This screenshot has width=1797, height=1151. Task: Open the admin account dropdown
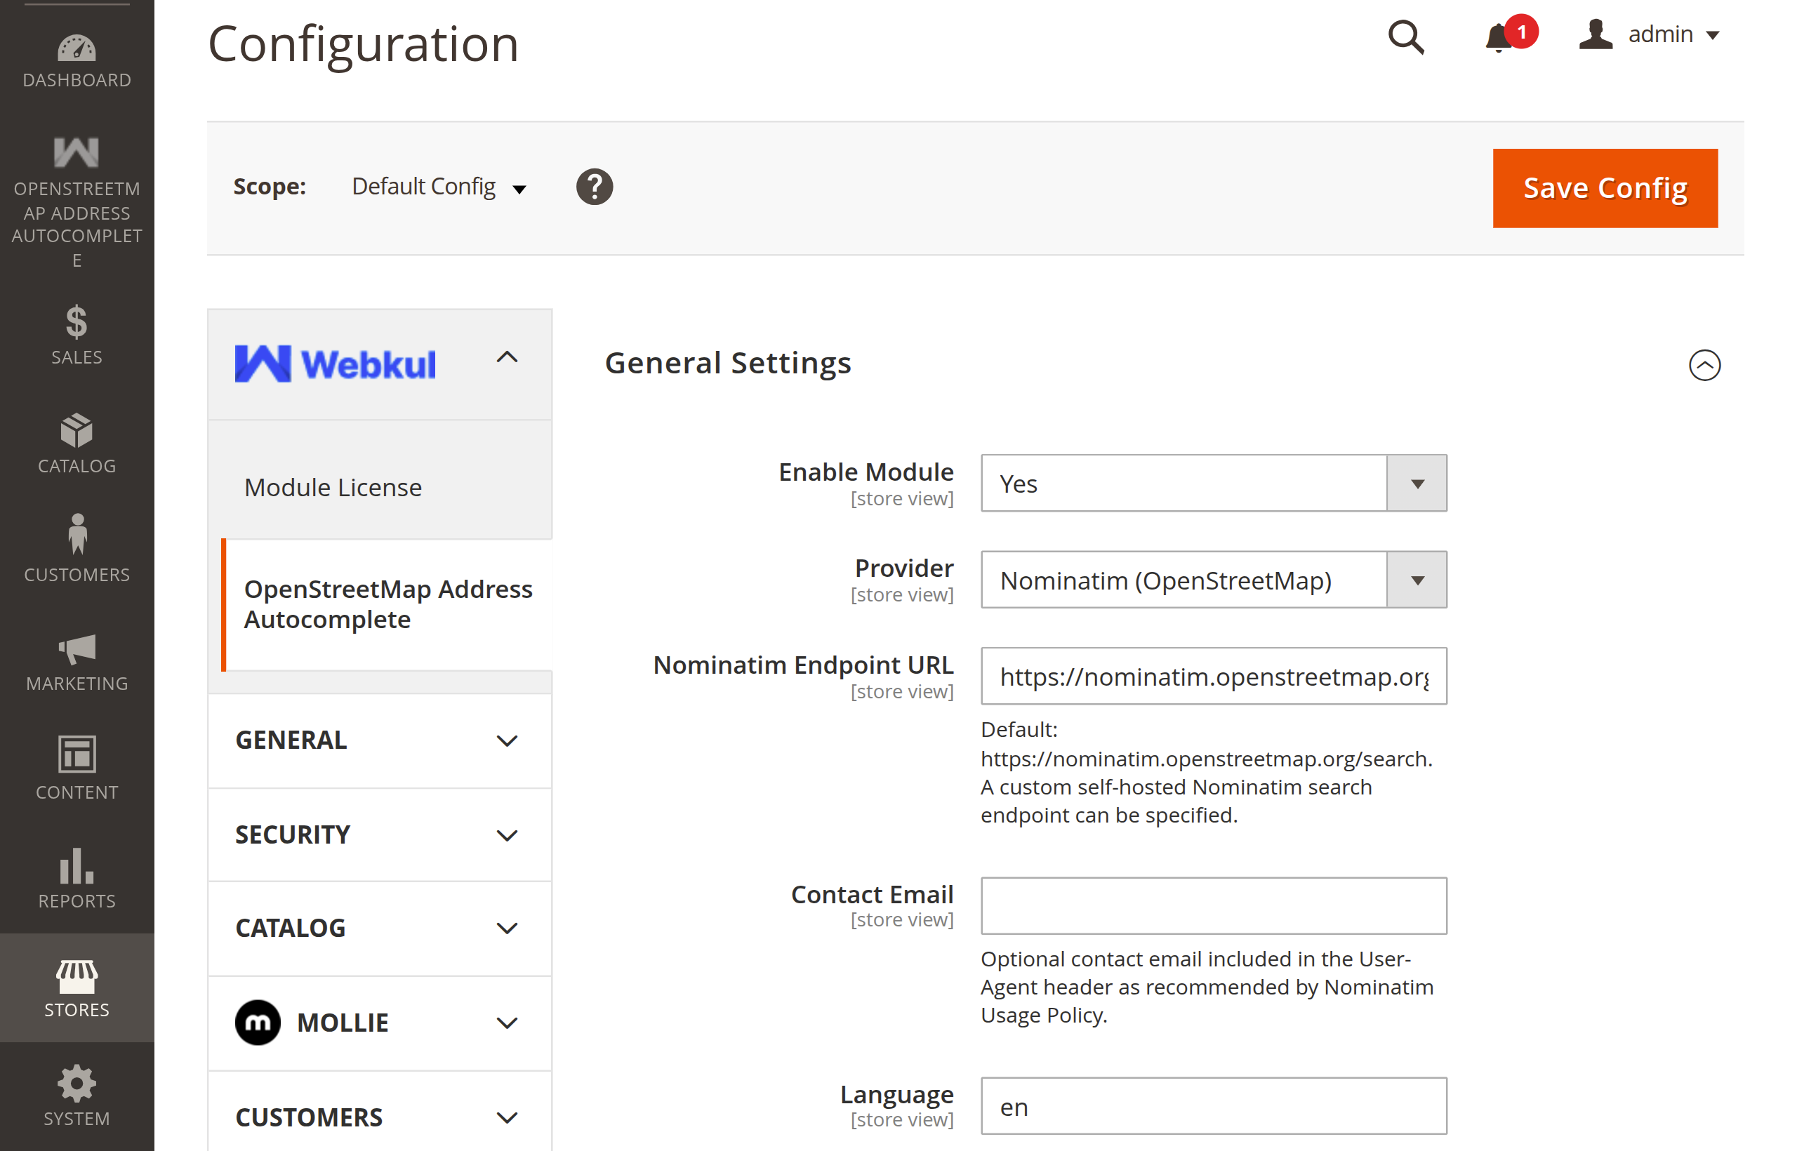(x=1650, y=34)
